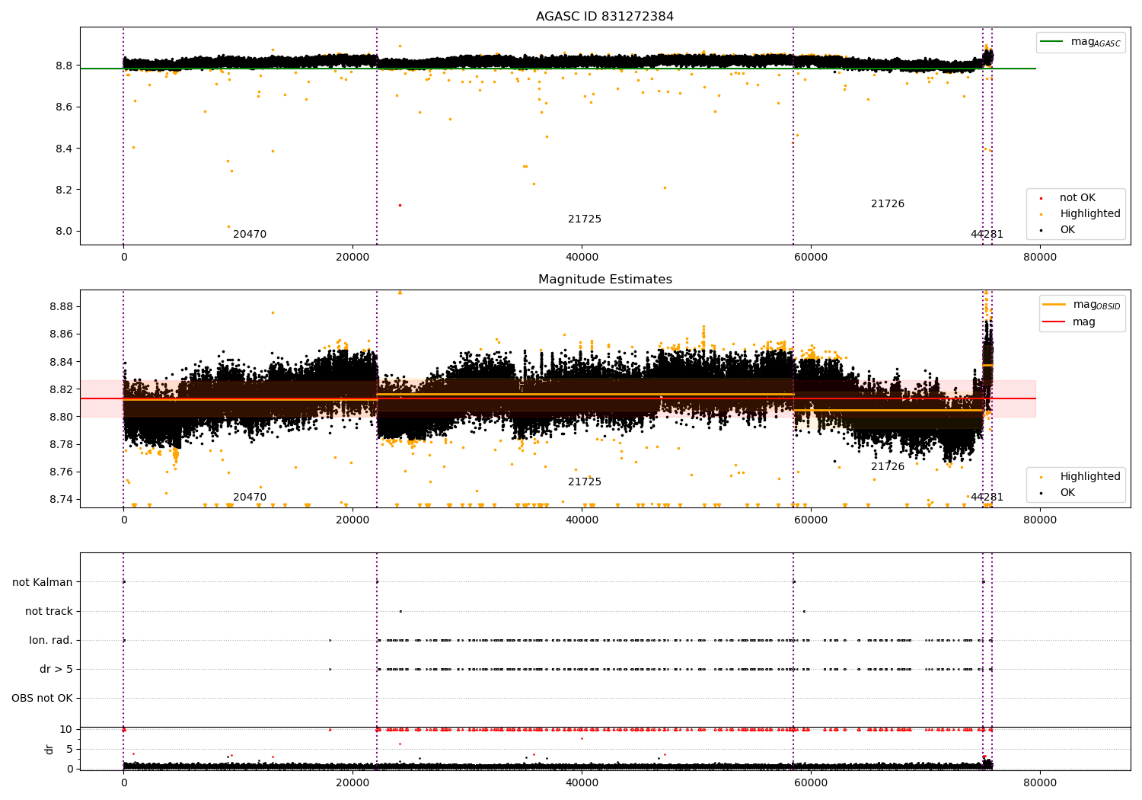Click the 40000 x-tick under the bottom plot
Viewport: 1142px width, 800px height.
(x=582, y=782)
